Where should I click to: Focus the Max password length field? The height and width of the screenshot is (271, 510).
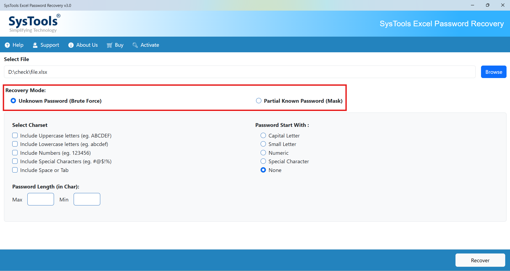click(x=41, y=199)
